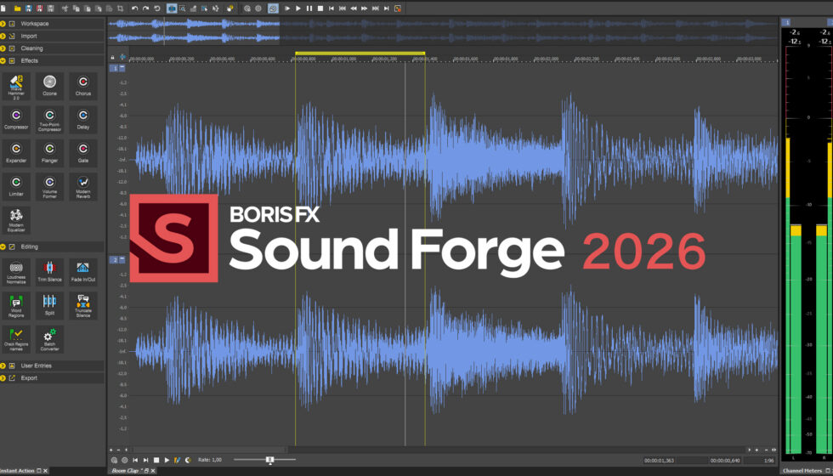Screen dimensions: 833x476
Task: Click the playback Rate slider handle
Action: click(x=270, y=460)
